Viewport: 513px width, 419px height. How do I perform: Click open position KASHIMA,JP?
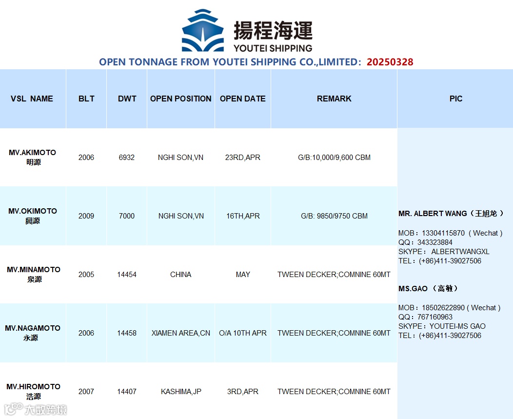click(181, 392)
